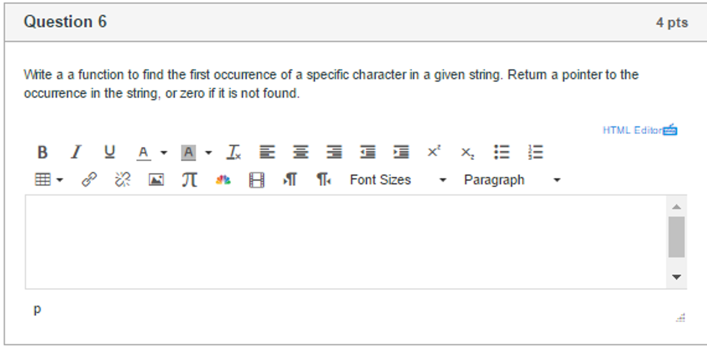Center align the answer text
The image size is (707, 349).
301,152
